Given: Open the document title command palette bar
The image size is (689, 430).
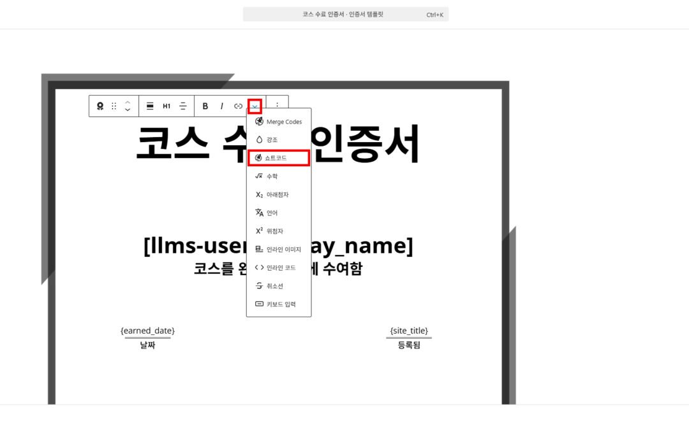Looking at the screenshot, I should point(346,15).
